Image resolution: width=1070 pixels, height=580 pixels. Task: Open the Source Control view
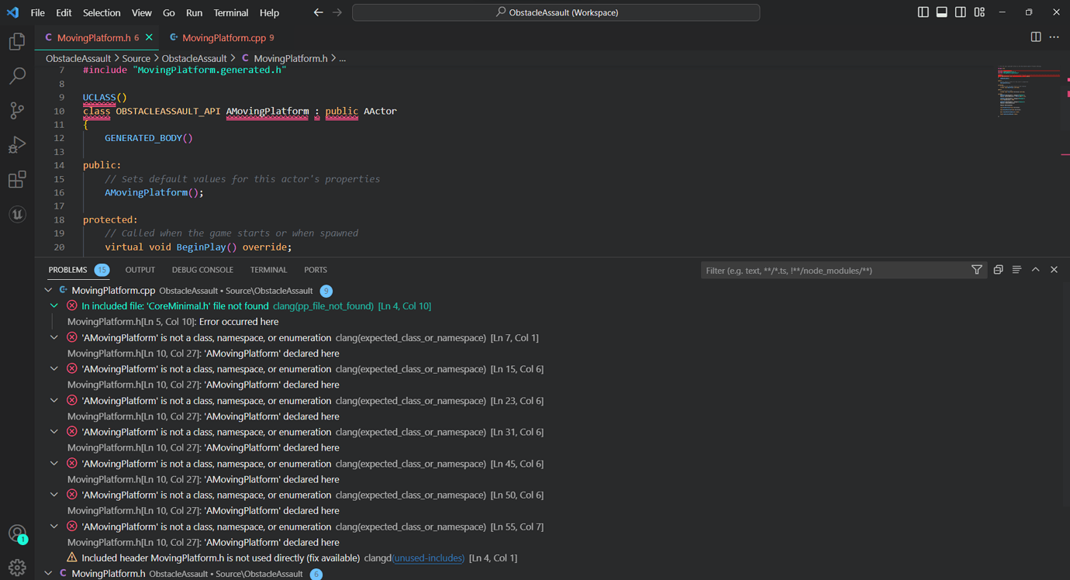[17, 110]
